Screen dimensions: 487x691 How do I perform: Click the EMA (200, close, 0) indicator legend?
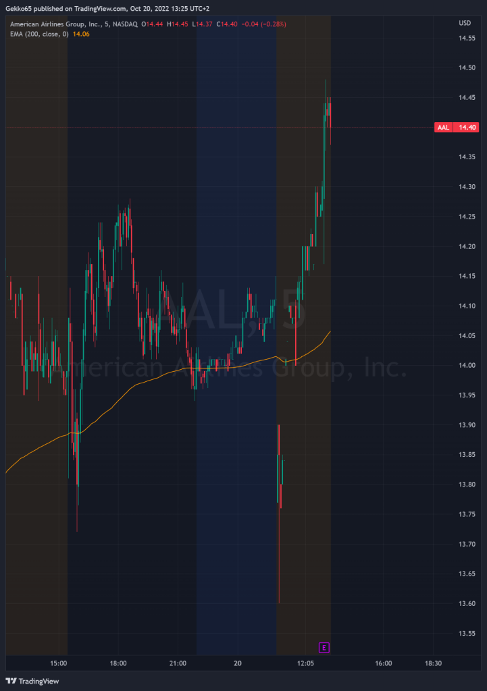coord(39,33)
